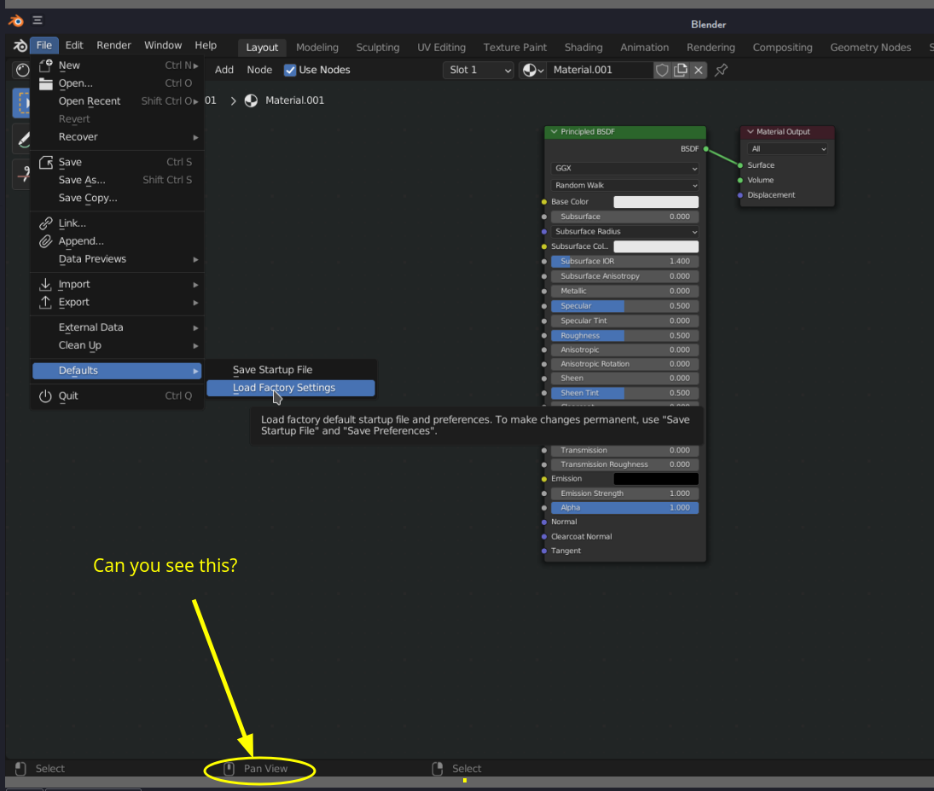Open the GGX distribution dropdown
Screen dimensions: 934x791
(624, 169)
